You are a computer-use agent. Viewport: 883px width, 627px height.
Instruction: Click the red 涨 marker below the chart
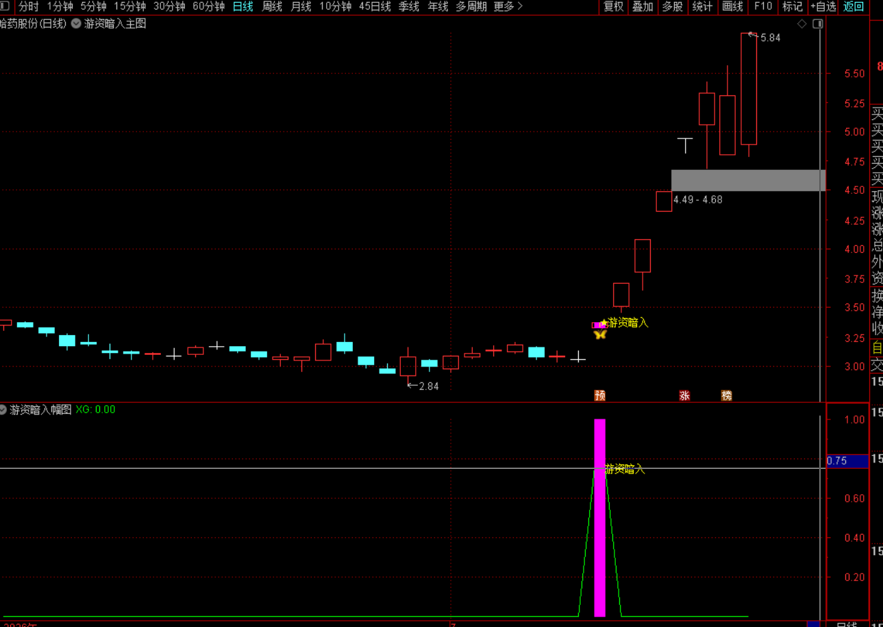tap(684, 395)
